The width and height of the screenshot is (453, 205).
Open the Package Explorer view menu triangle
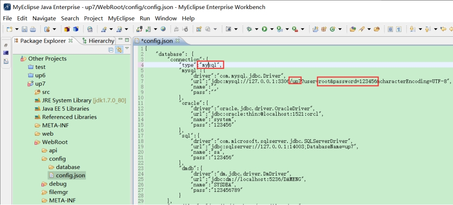(x=127, y=49)
